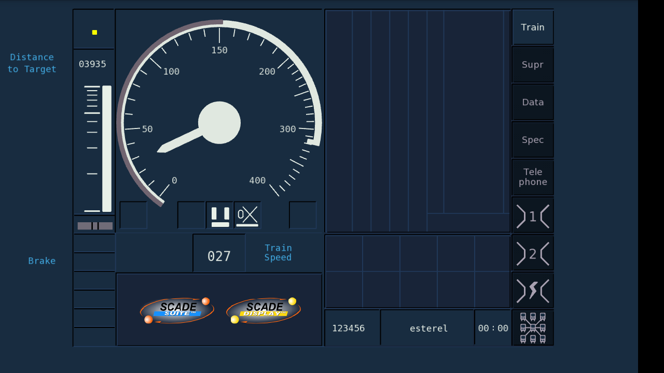Switch to the Train tab
The height and width of the screenshot is (373, 664).
click(x=533, y=27)
